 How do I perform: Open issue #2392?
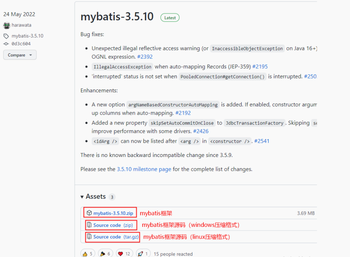(x=145, y=57)
